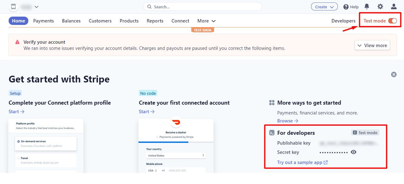Expand View more on verify account
The image size is (404, 184).
[x=372, y=45]
